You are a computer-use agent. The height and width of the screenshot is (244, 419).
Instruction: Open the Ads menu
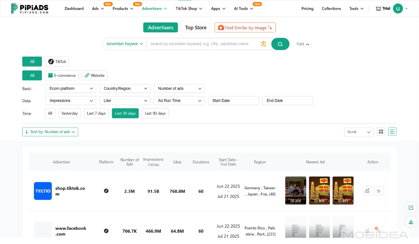point(98,8)
